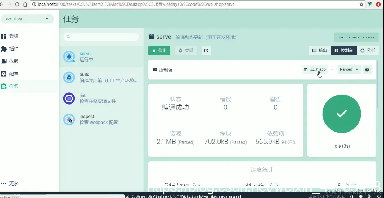Select the build task

click(101, 78)
